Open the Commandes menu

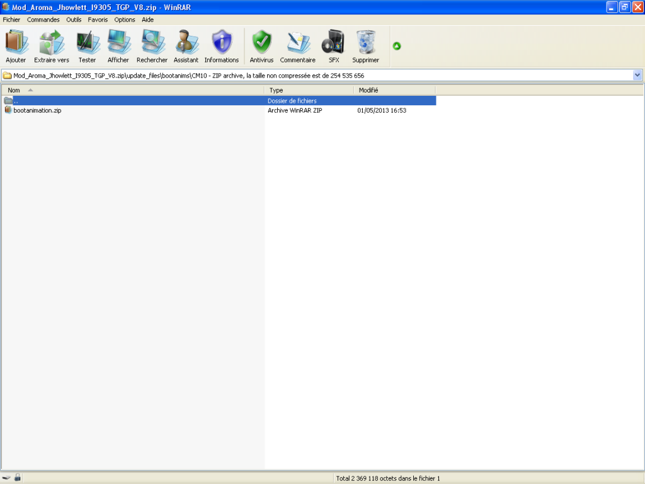tap(43, 20)
